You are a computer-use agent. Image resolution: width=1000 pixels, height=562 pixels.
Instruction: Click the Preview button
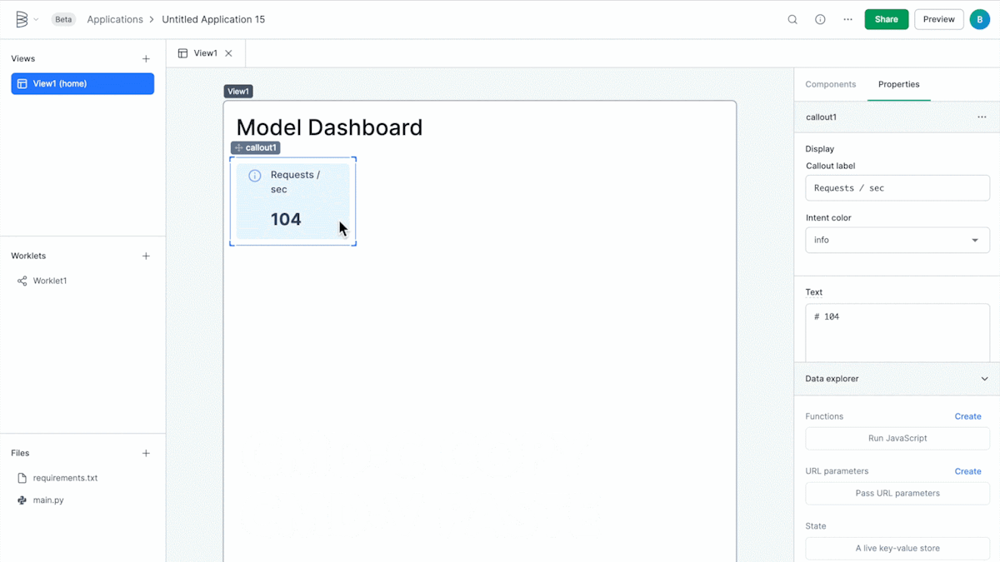[x=939, y=19]
